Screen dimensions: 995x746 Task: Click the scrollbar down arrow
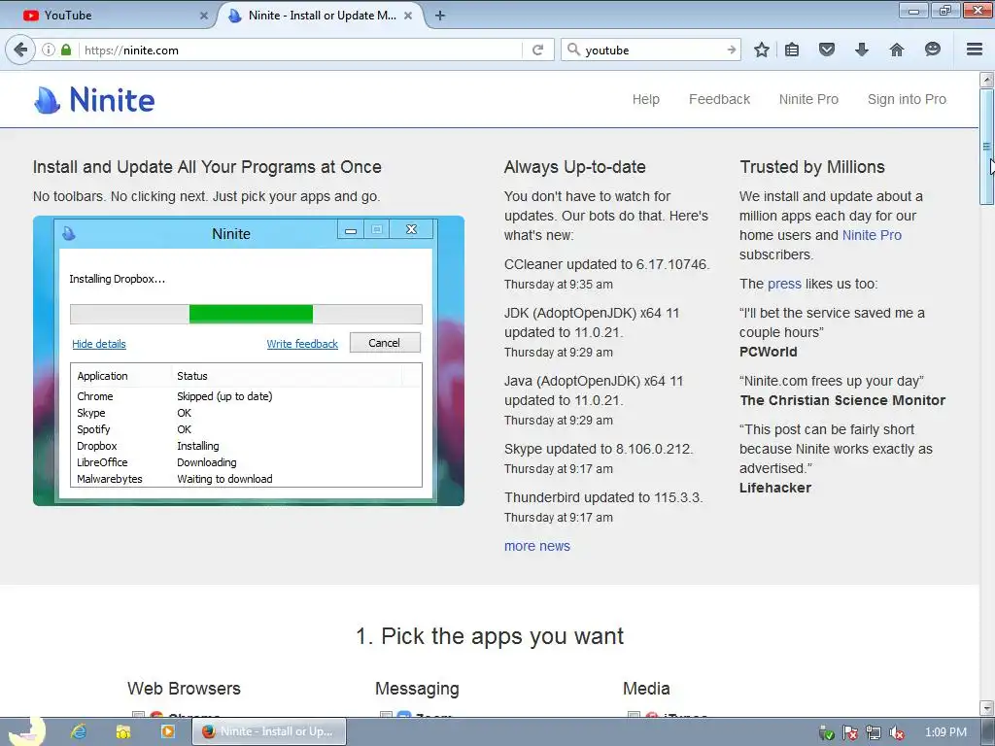click(x=986, y=707)
